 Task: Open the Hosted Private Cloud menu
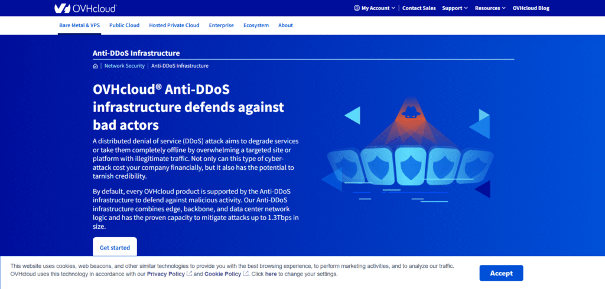tap(174, 25)
